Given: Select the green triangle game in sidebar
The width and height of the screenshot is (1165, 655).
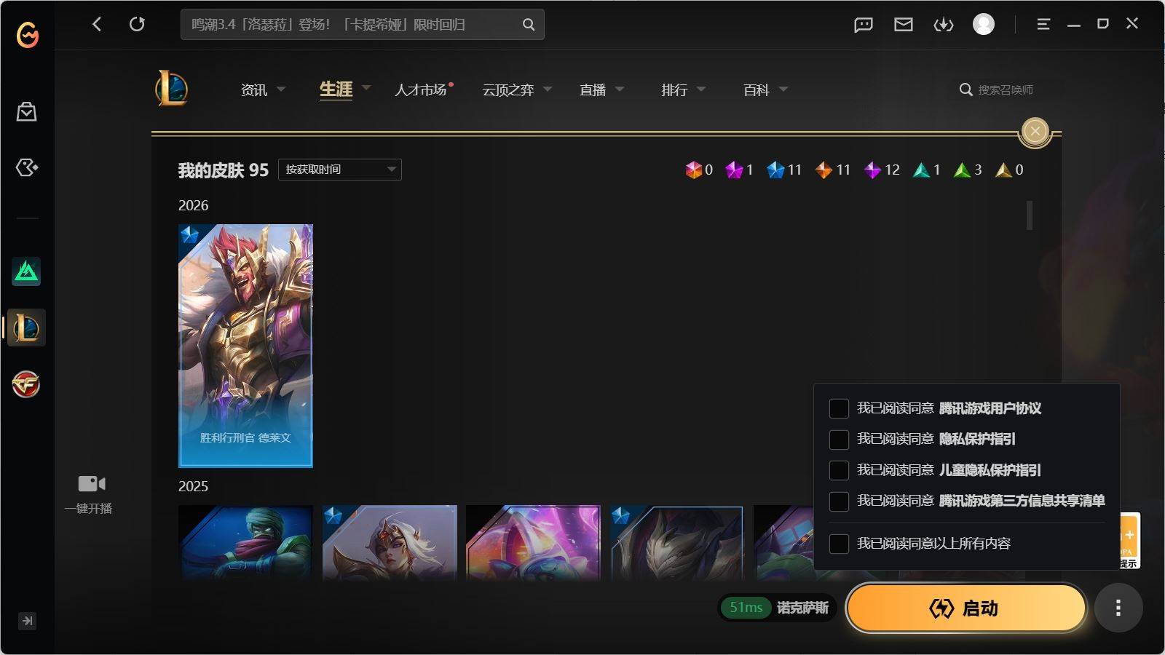Looking at the screenshot, I should (x=26, y=271).
